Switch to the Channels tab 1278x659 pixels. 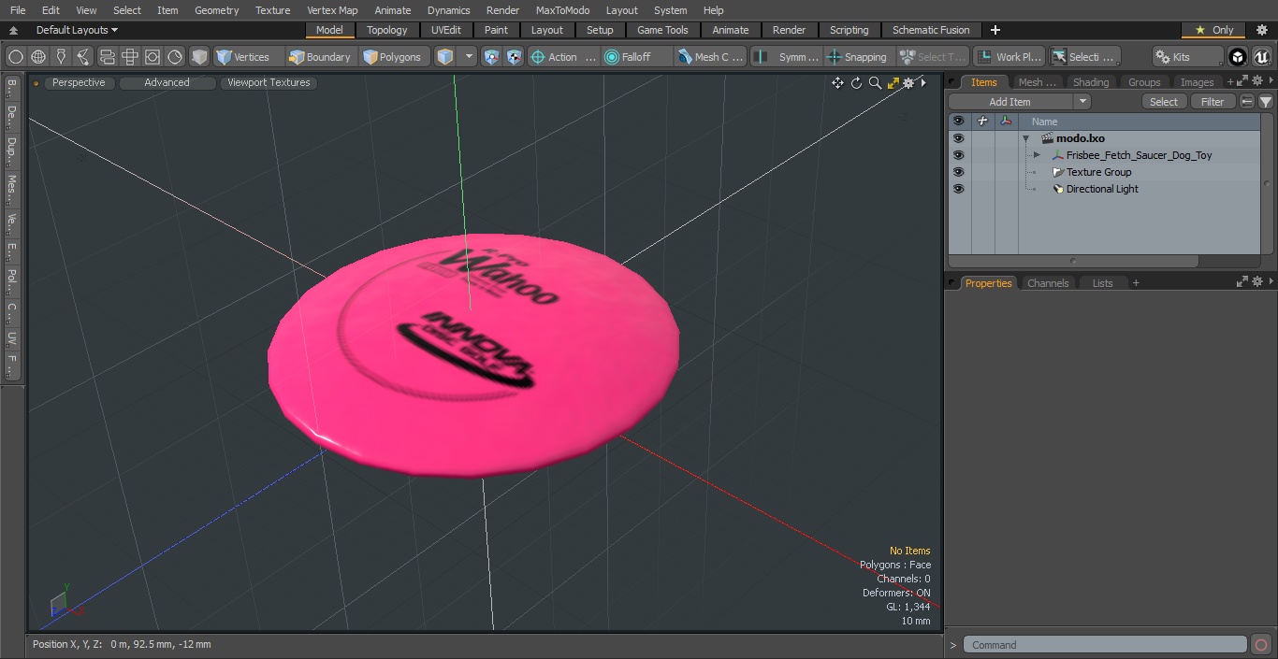[1048, 283]
